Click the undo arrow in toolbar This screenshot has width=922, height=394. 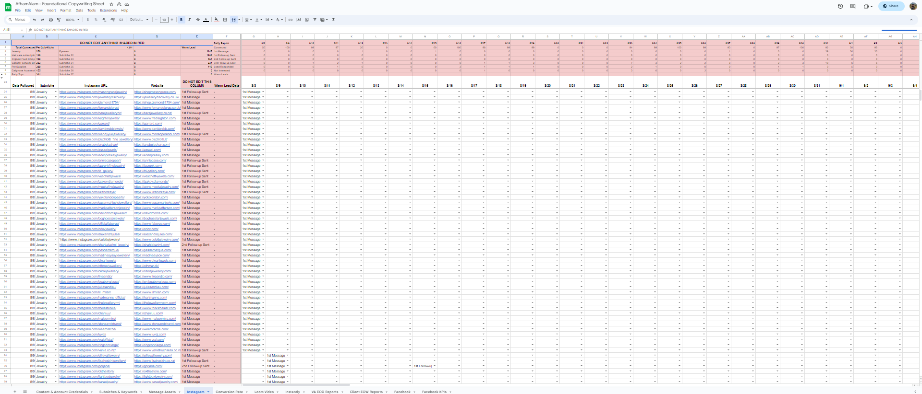pyautogui.click(x=35, y=20)
